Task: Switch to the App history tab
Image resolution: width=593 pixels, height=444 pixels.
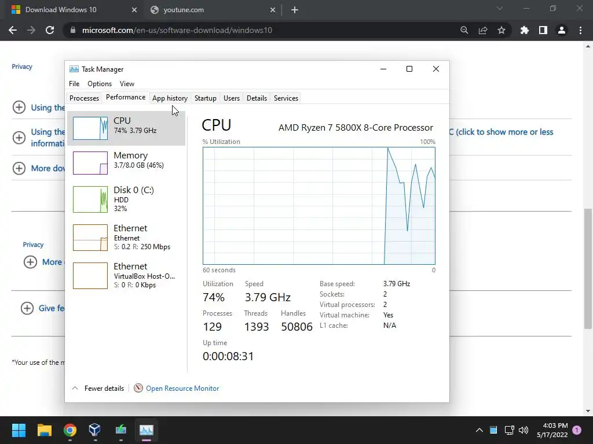Action: click(x=170, y=98)
